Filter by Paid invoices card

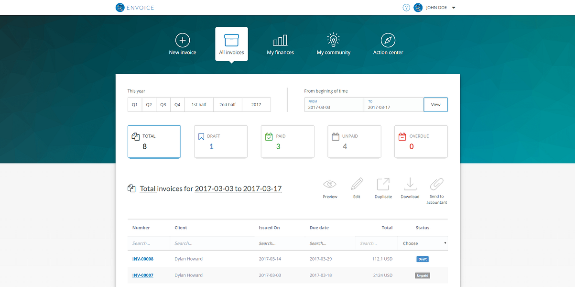(287, 142)
